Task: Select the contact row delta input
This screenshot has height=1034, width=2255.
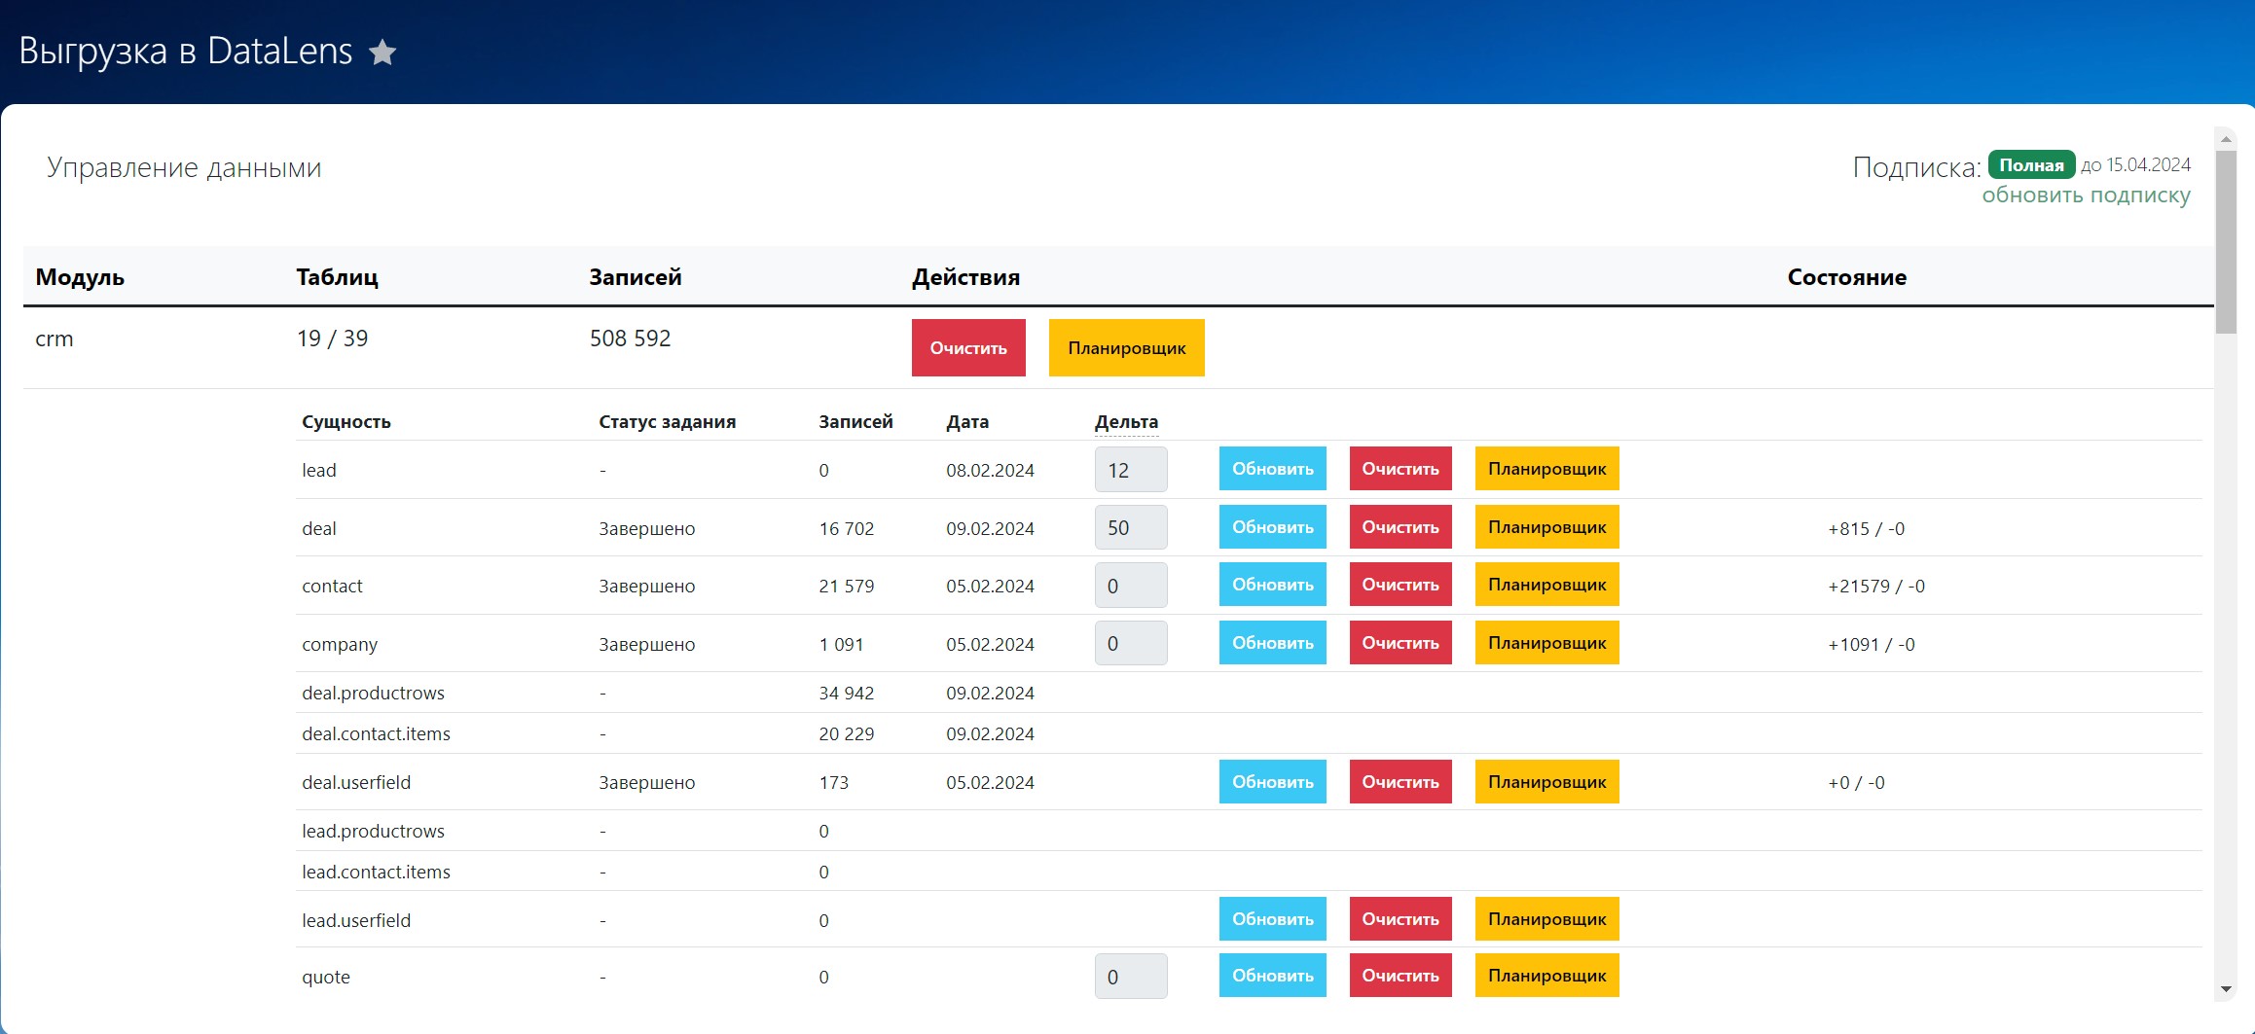Action: pyautogui.click(x=1130, y=586)
